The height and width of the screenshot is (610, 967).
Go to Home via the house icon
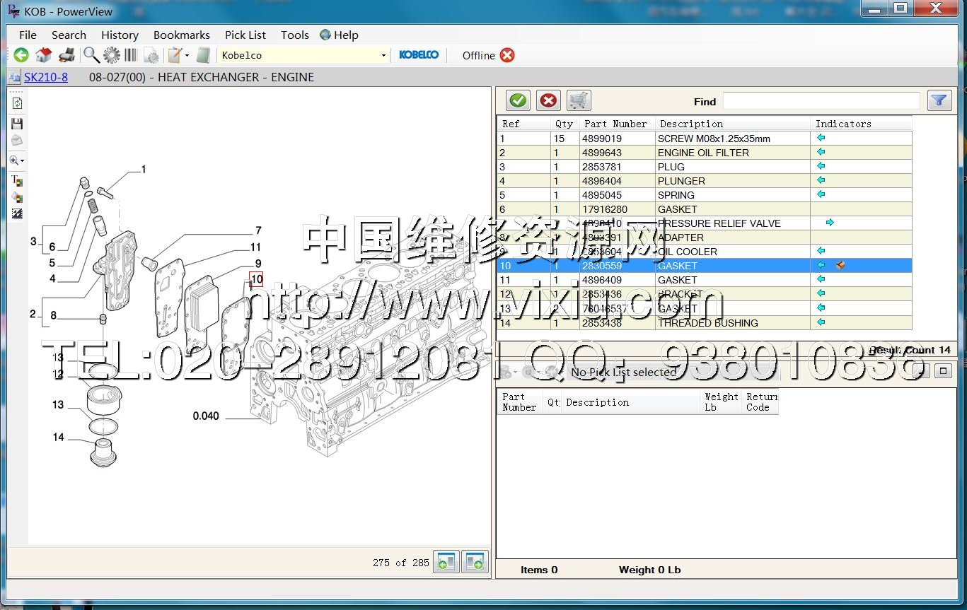click(x=44, y=55)
